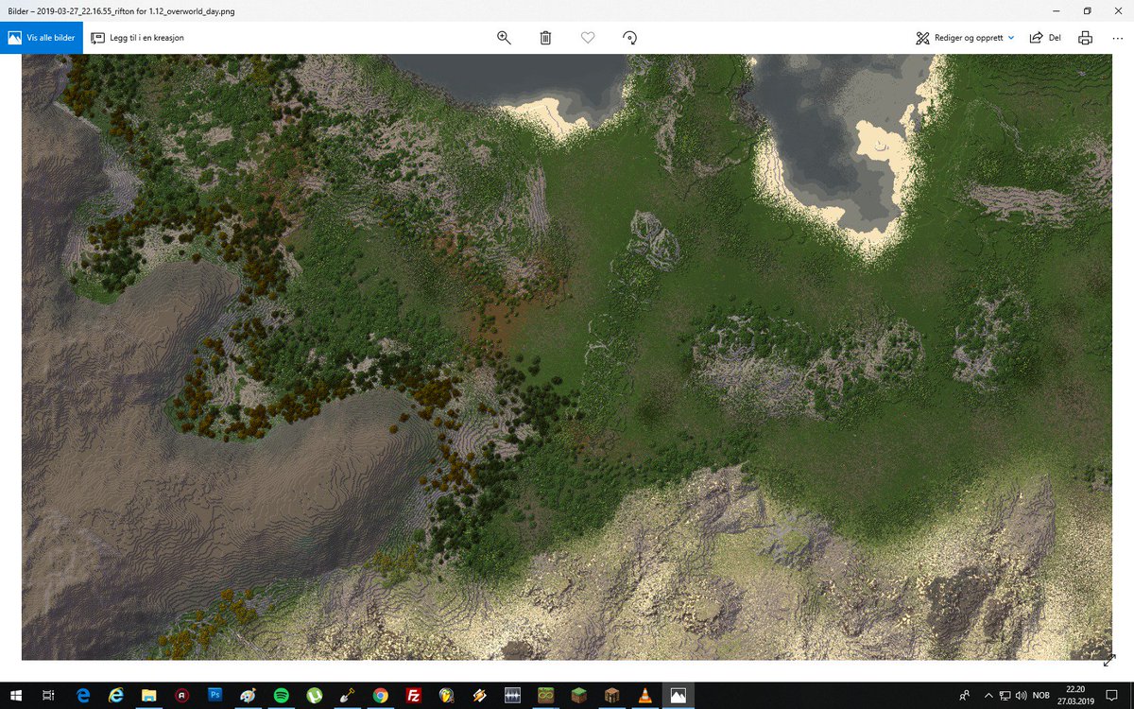
Task: Print the image with the printer icon
Action: 1085,38
